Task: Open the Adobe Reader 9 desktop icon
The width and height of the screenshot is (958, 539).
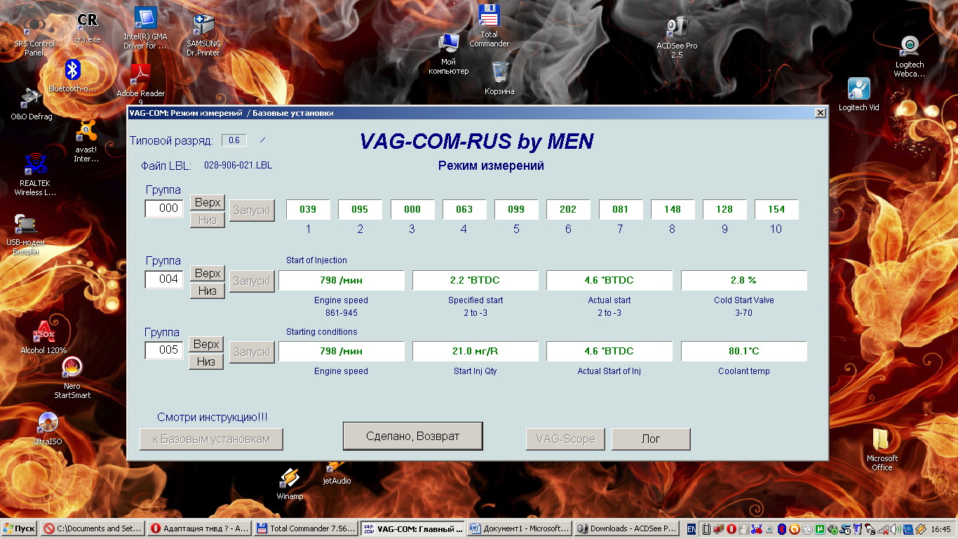Action: (x=140, y=84)
